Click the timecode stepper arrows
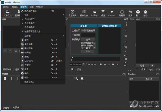 pos(83,64)
